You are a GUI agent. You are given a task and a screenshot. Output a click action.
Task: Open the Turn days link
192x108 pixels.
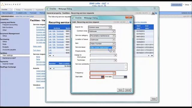(37, 50)
